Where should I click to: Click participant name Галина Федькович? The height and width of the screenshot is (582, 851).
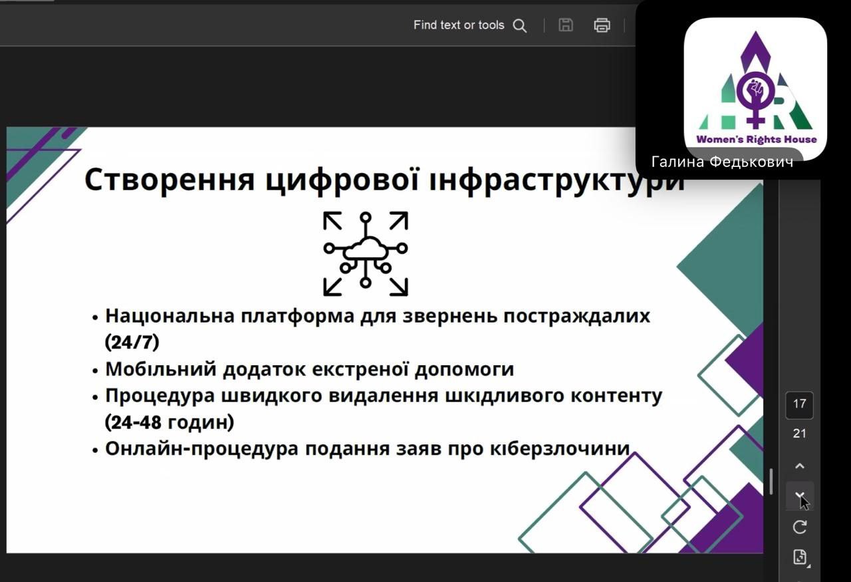coord(722,162)
